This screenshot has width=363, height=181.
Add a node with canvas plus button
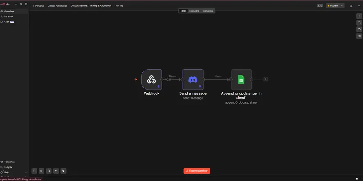(359, 16)
